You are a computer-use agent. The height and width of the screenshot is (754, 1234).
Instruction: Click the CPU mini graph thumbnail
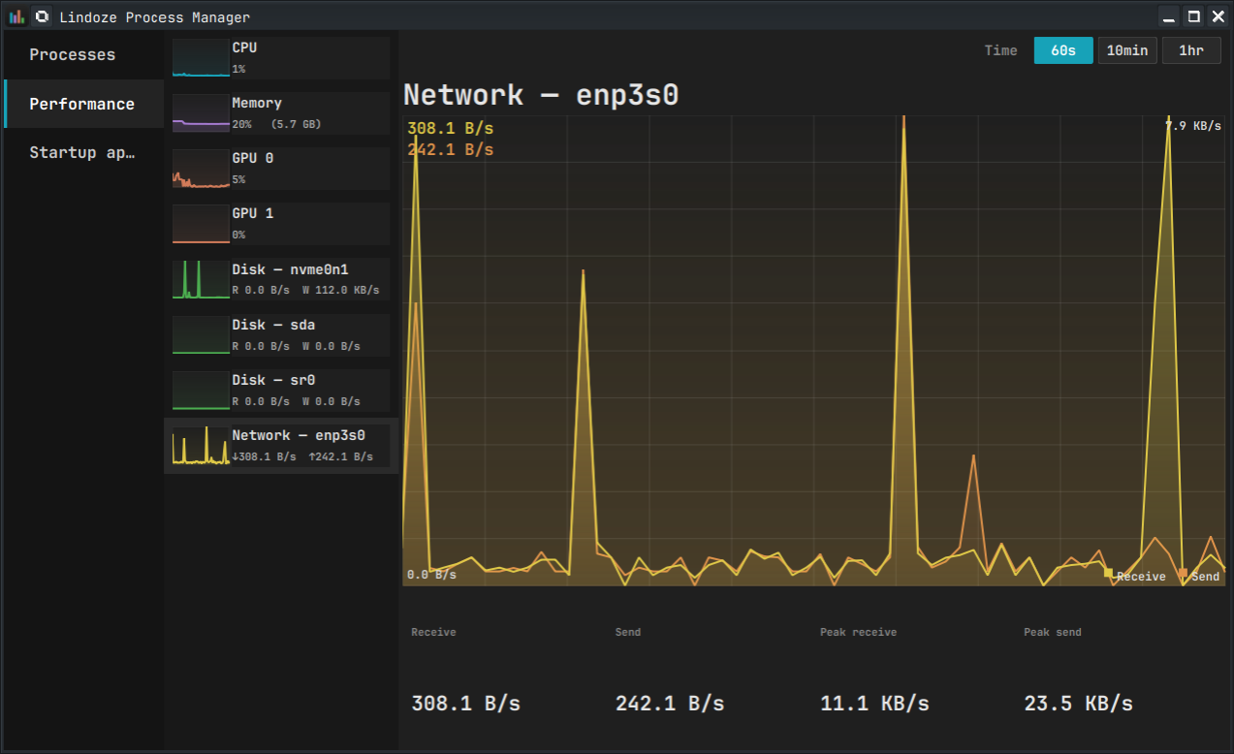(x=201, y=58)
